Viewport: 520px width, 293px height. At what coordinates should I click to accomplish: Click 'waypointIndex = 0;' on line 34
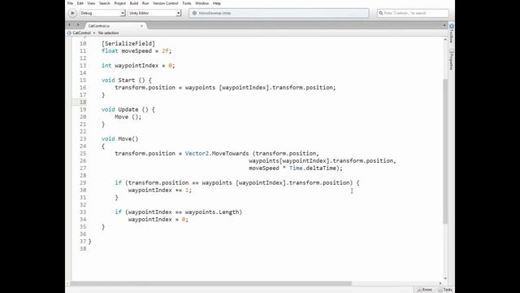click(158, 219)
